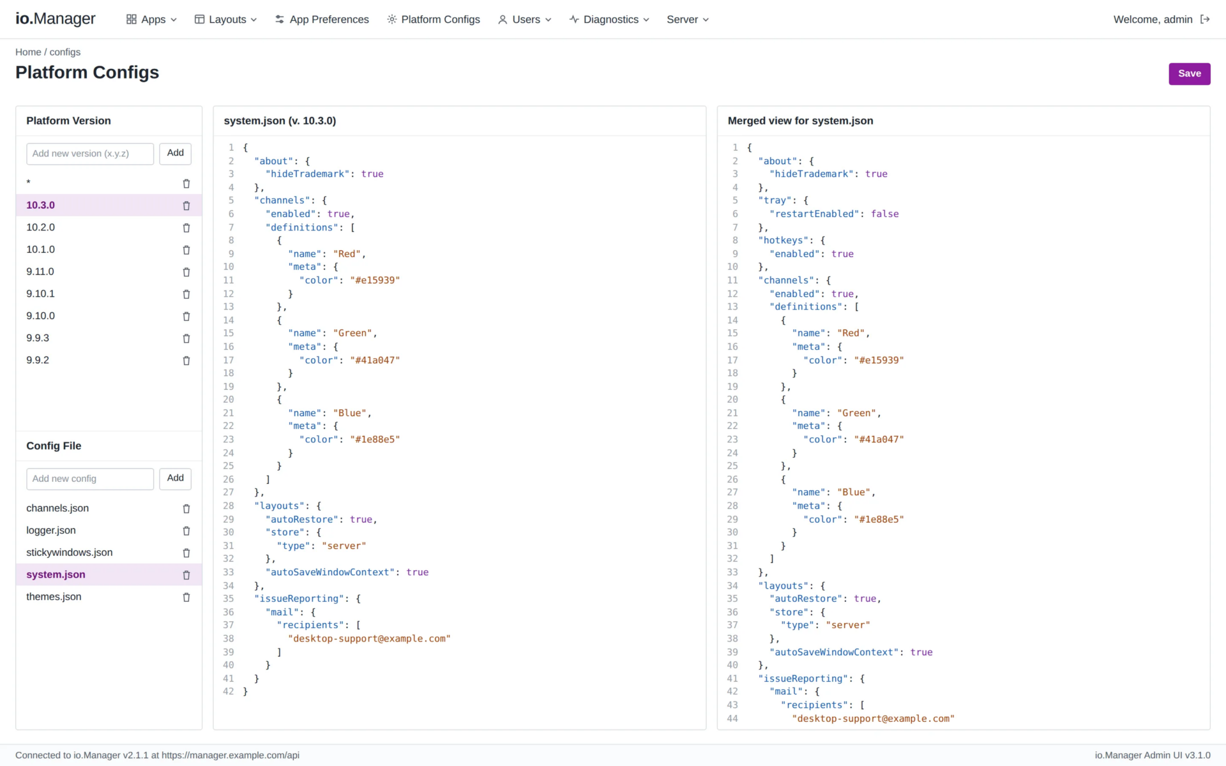The image size is (1226, 766).
Task: Save the platform config changes
Action: pyautogui.click(x=1189, y=73)
